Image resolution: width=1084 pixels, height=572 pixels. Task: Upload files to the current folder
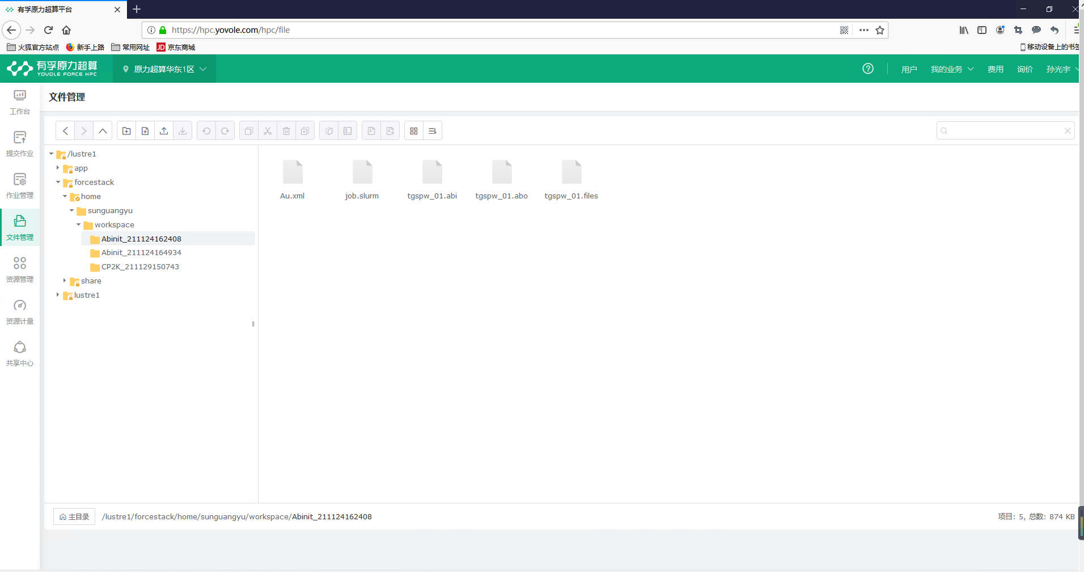coord(164,131)
